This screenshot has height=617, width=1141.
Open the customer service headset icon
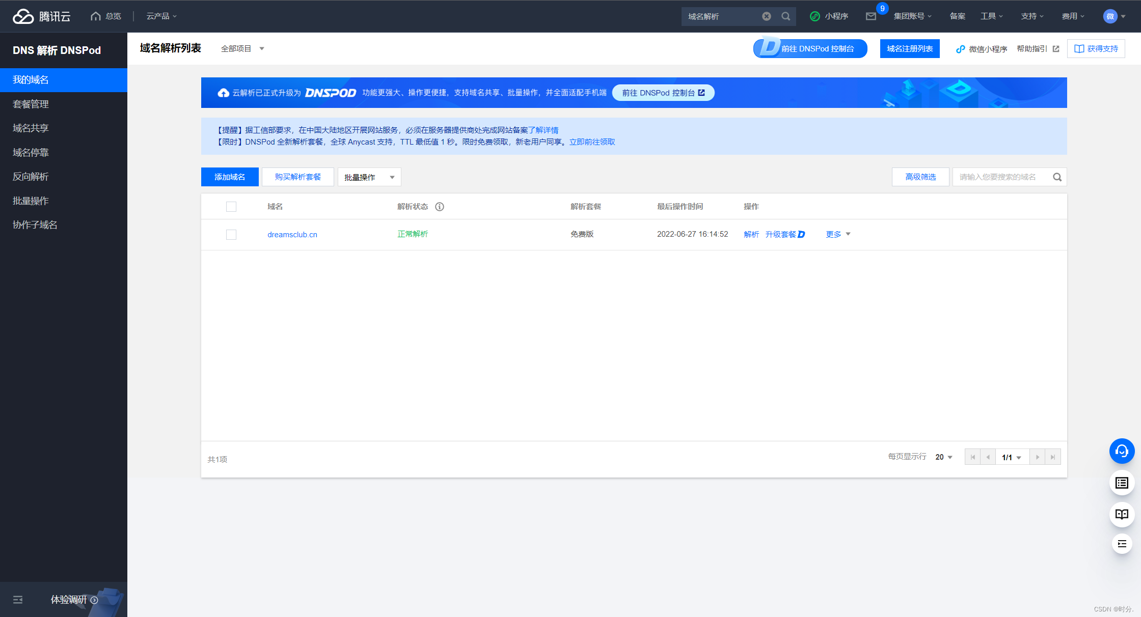pyautogui.click(x=1122, y=451)
